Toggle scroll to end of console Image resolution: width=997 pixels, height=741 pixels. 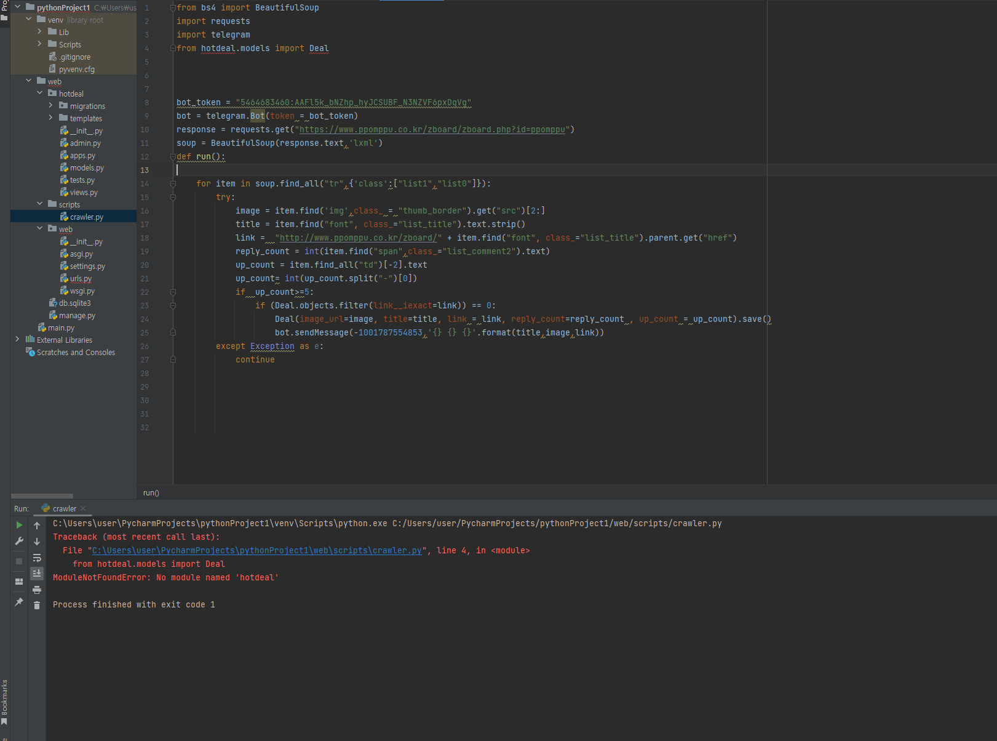click(x=37, y=573)
